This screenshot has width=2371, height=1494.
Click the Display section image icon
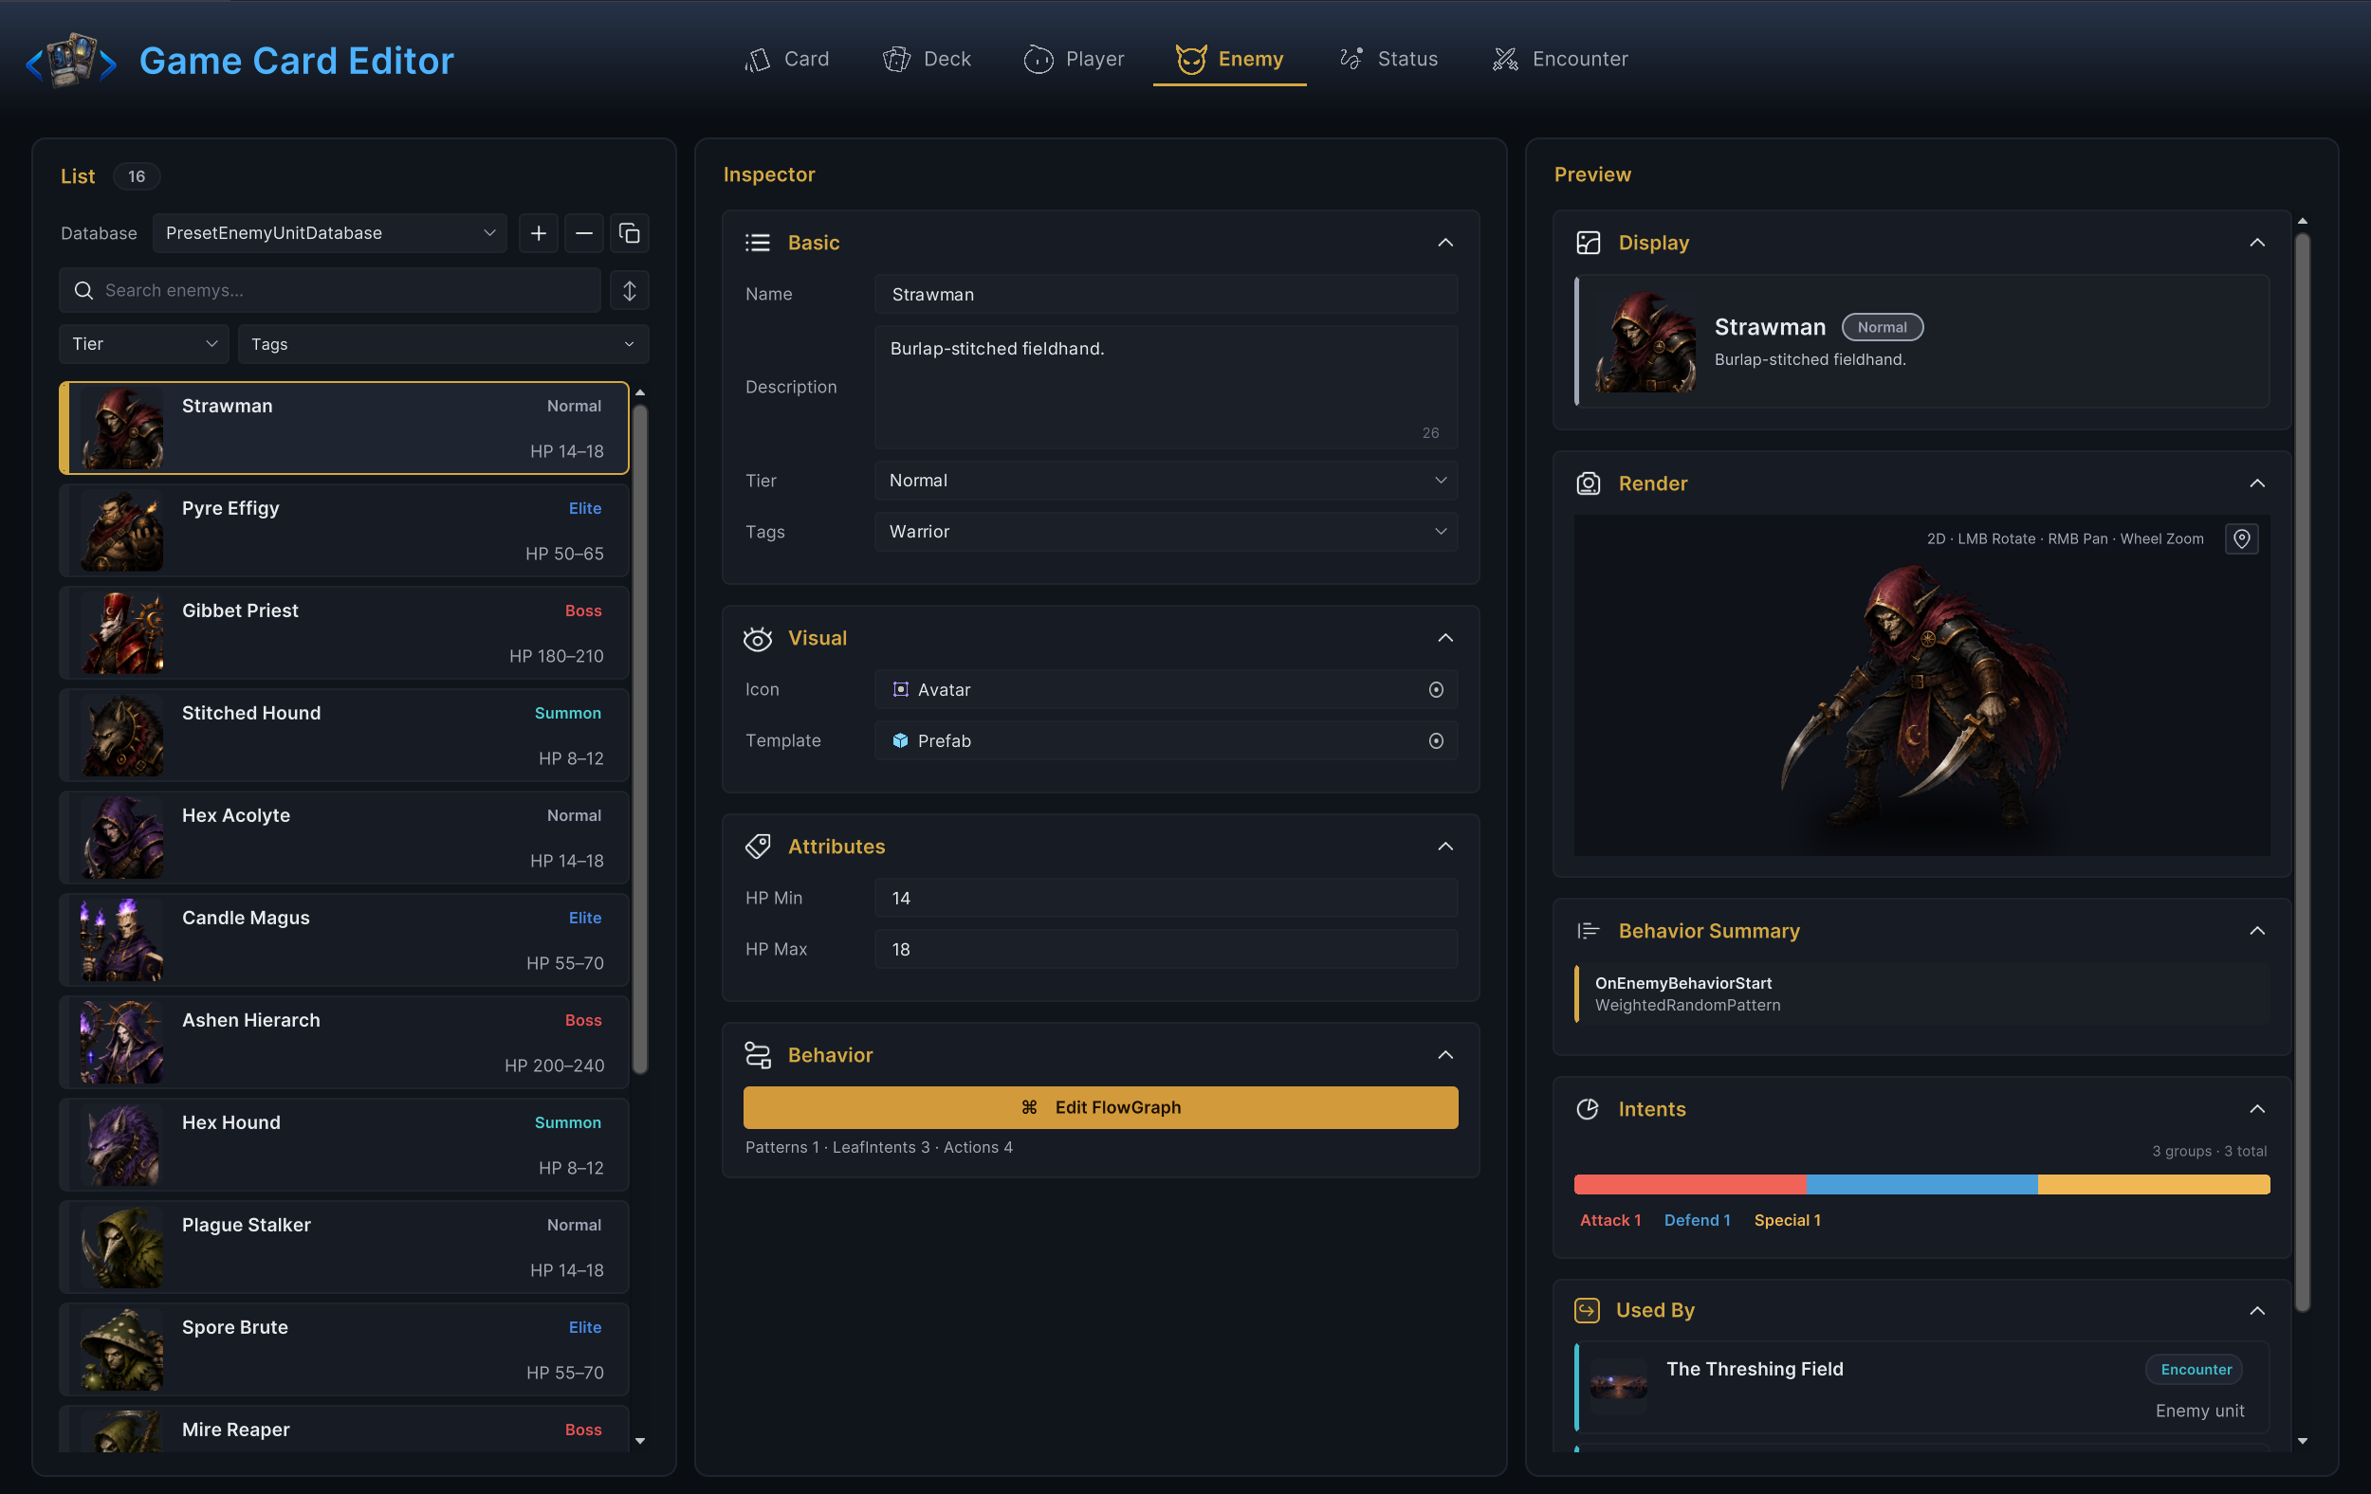pyautogui.click(x=1589, y=242)
